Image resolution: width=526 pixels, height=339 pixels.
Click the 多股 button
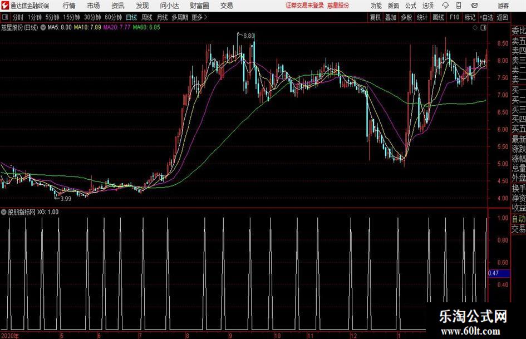tap(406, 17)
